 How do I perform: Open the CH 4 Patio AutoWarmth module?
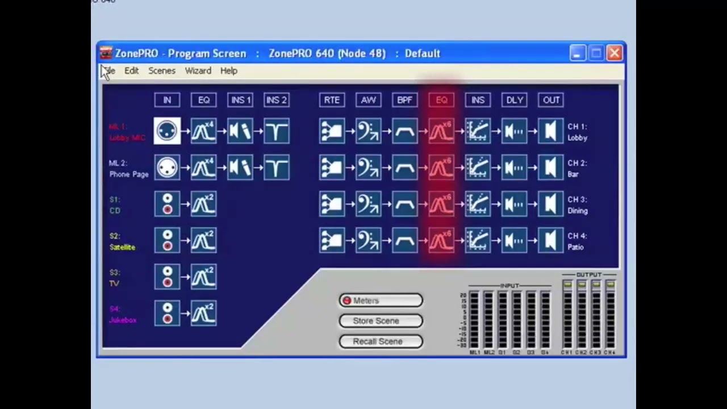click(x=368, y=240)
